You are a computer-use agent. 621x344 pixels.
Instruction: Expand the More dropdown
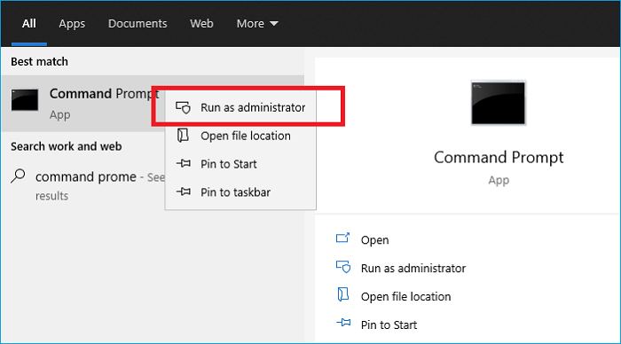coord(257,24)
